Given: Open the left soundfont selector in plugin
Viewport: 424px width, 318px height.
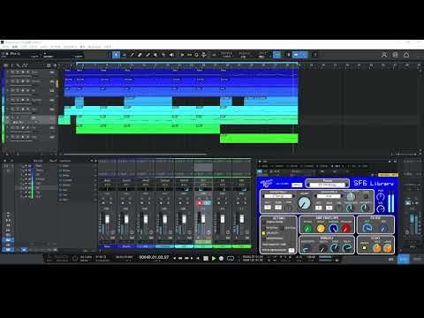Looking at the screenshot, I should click(278, 196).
